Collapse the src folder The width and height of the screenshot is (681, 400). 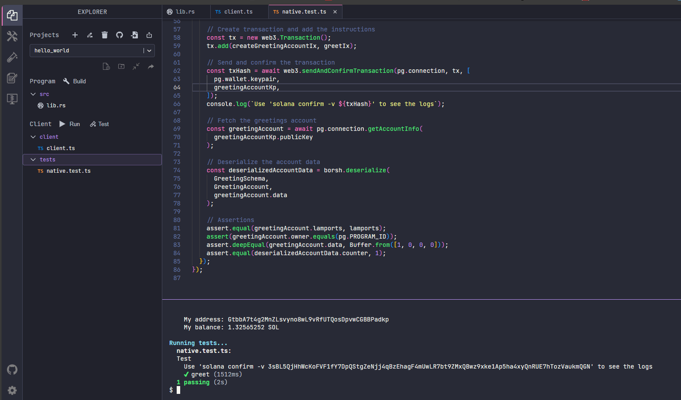33,94
